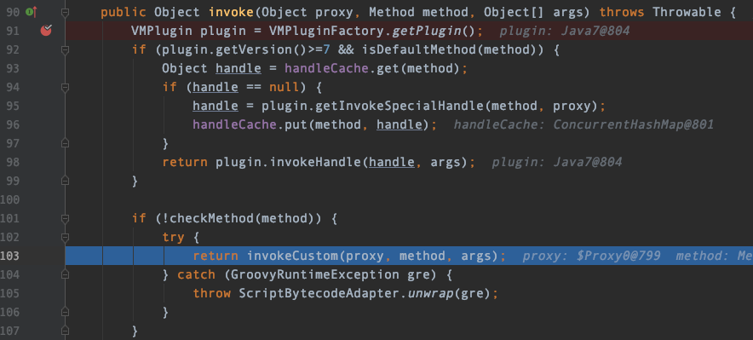Viewport: 753px width, 340px height.
Task: Click the ScriptBytecodeAdapter class reference
Action: coord(319,293)
